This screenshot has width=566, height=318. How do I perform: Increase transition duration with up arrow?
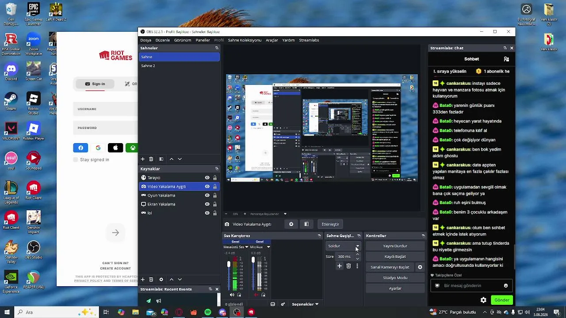point(358,254)
